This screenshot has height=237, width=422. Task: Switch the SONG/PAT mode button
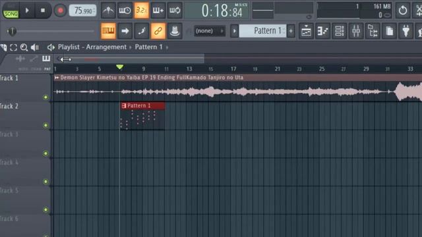(11, 11)
